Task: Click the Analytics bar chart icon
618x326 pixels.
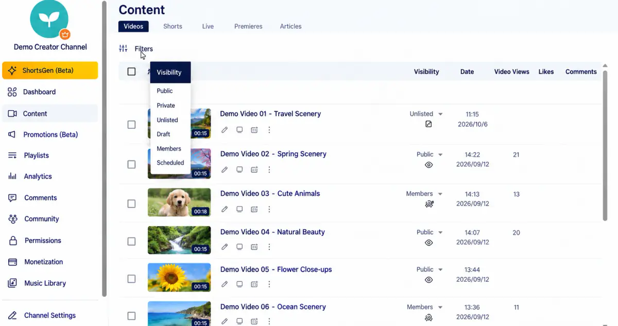Action: tap(12, 176)
